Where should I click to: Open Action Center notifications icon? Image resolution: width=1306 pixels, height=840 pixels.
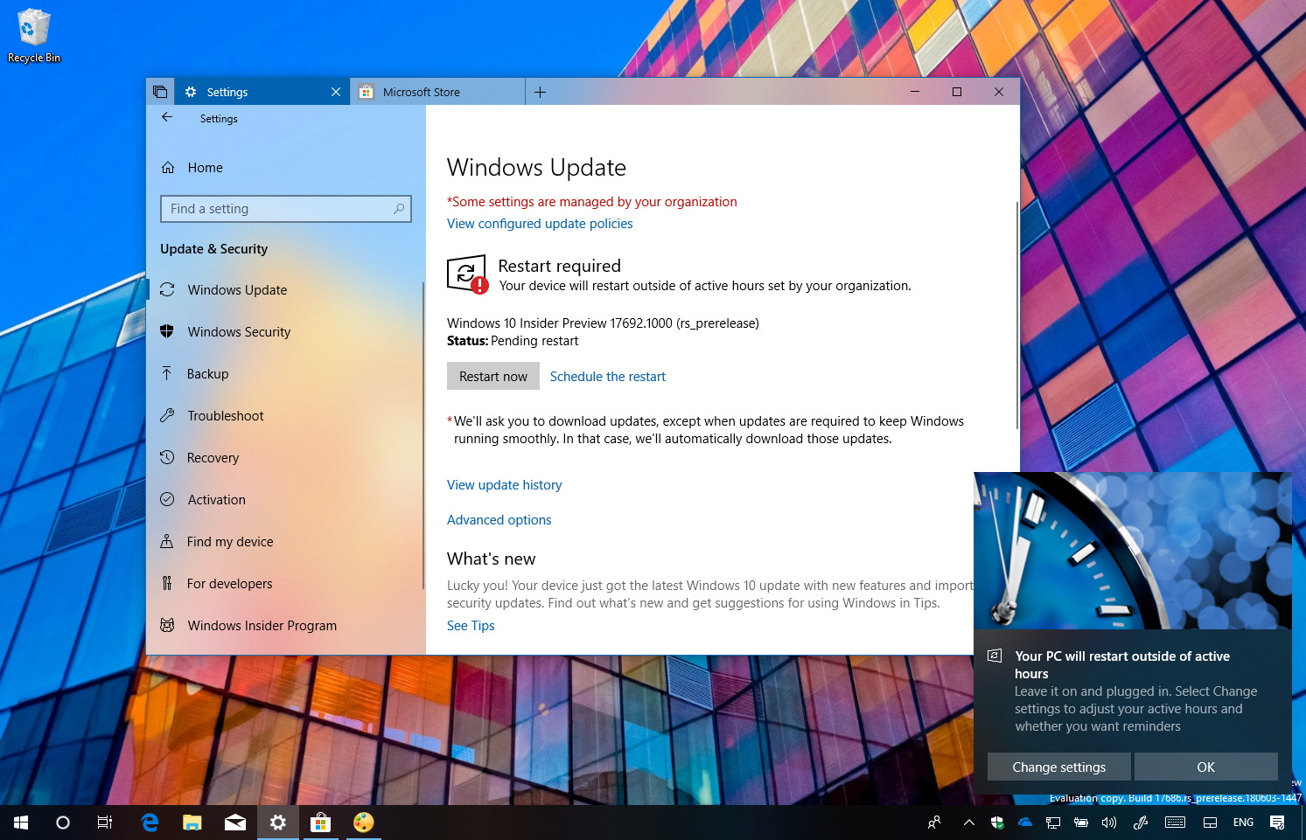pyautogui.click(x=1277, y=823)
